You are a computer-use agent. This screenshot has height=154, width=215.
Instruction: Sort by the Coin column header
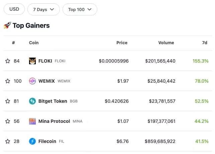34,43
